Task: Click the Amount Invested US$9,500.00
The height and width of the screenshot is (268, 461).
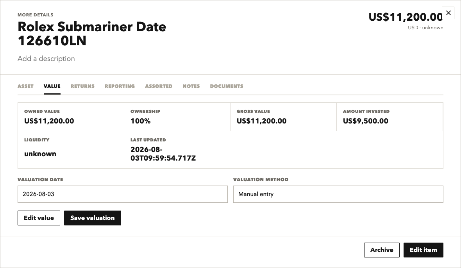Action: tap(365, 121)
